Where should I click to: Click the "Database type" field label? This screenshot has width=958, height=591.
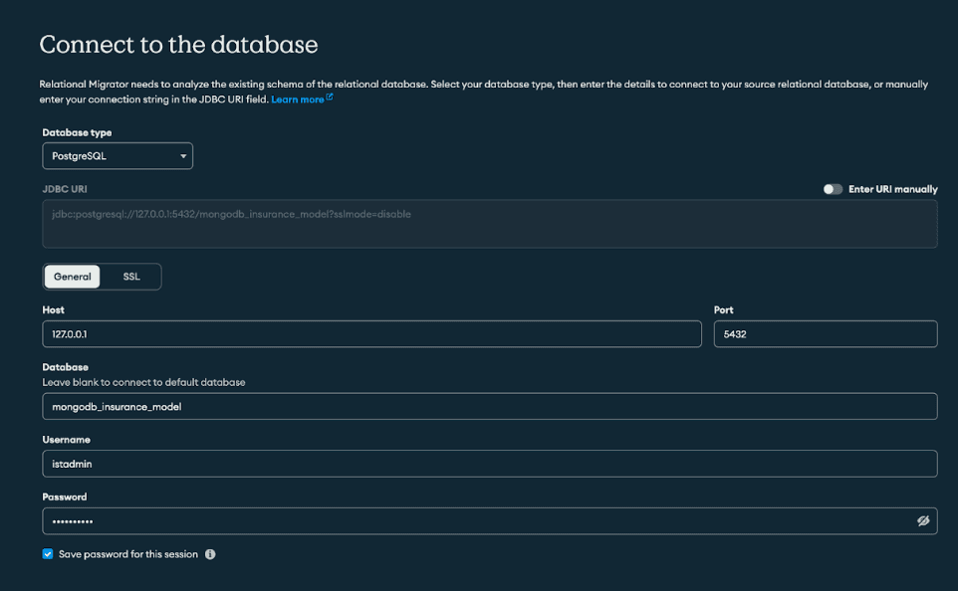pos(77,132)
